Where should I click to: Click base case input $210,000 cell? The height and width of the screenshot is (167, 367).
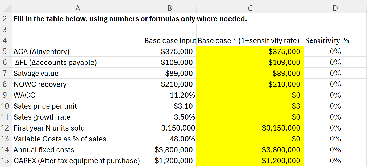click(x=170, y=84)
